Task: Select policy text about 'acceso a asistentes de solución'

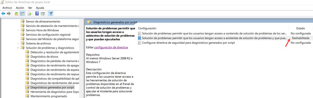Action: 214,38
